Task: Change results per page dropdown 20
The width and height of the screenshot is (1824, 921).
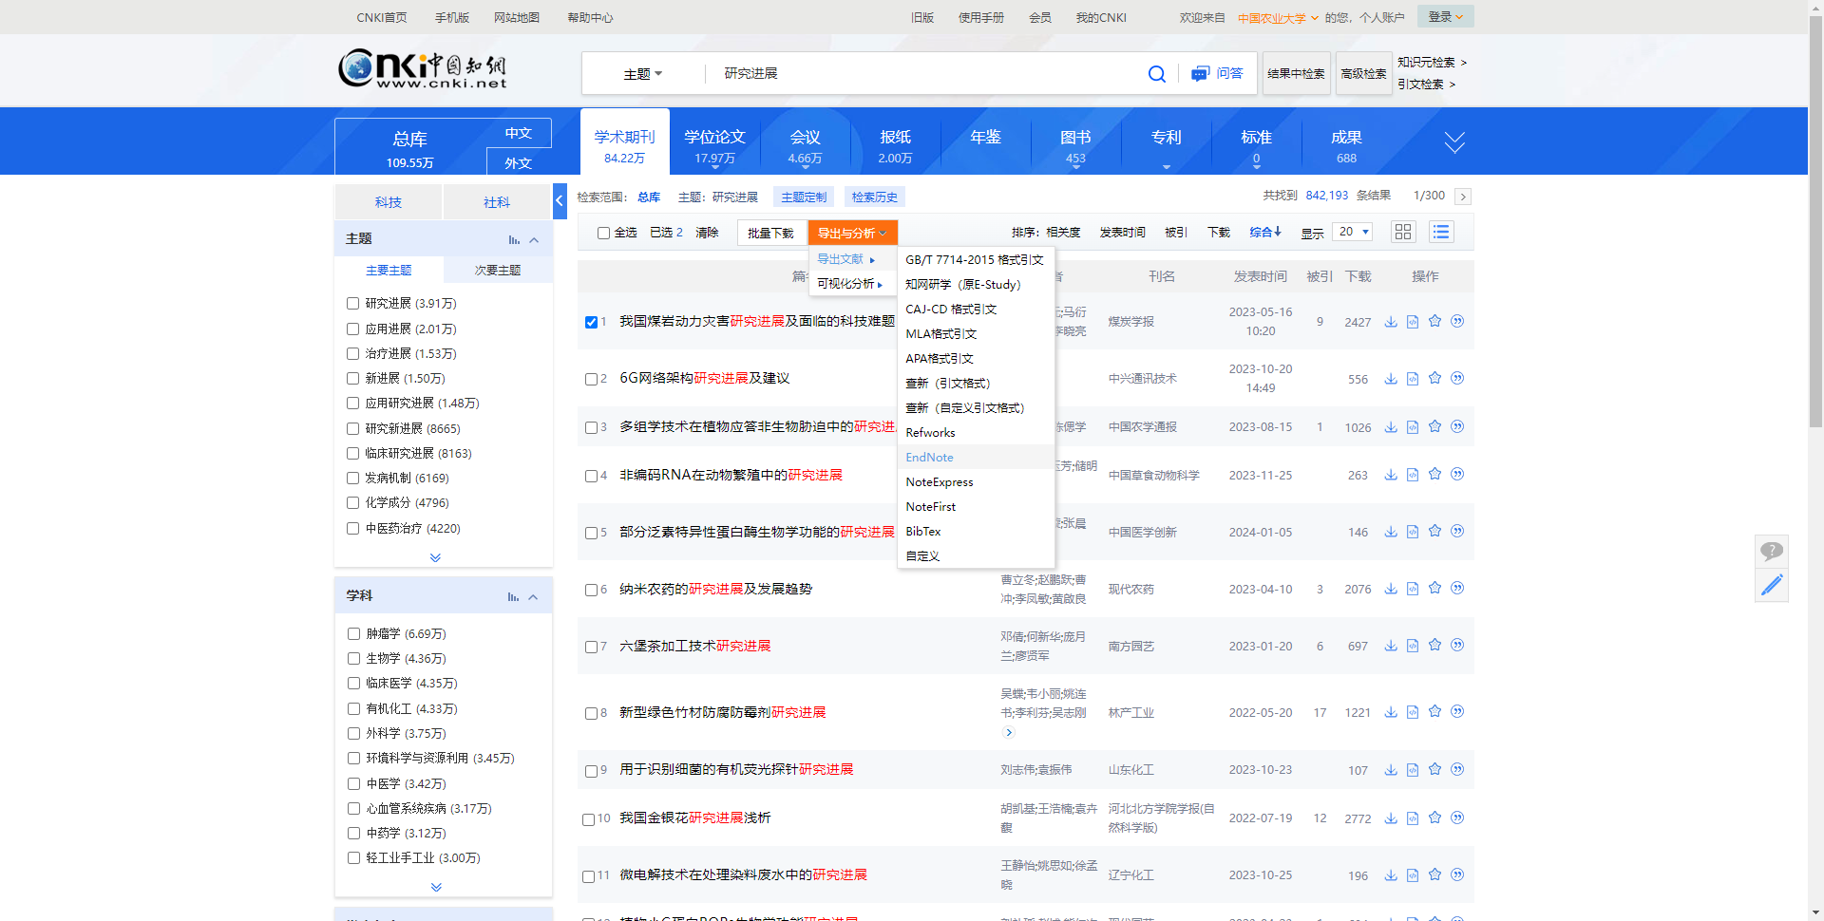Action: click(x=1353, y=232)
